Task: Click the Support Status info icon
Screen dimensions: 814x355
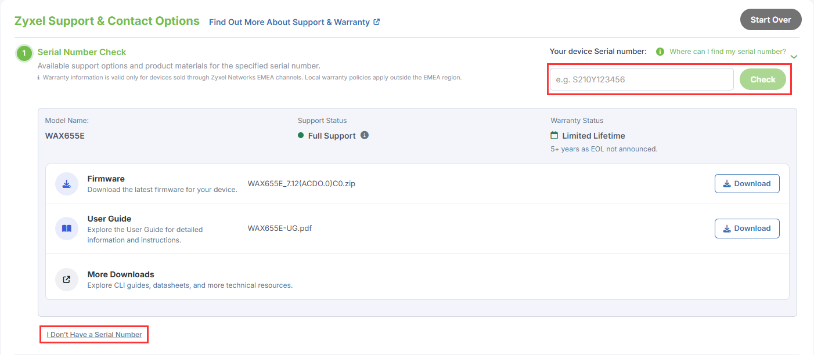Action: (x=365, y=135)
